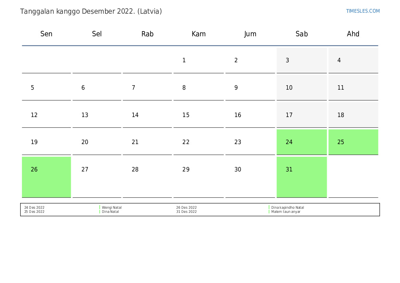Click the green cell for date 26

point(46,177)
